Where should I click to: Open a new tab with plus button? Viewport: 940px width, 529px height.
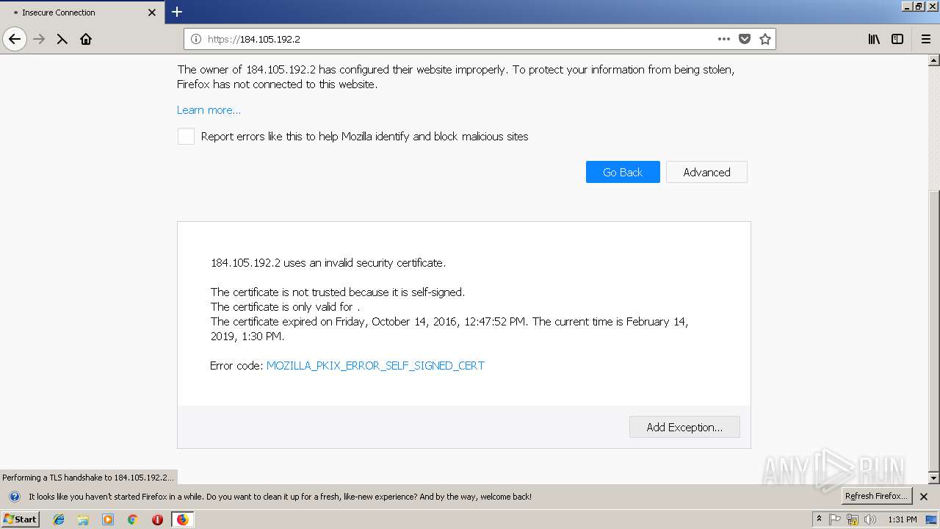[177, 12]
